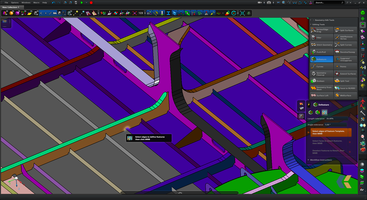Click the Length tolerance input field
The height and width of the screenshot is (200, 367).
pos(337,119)
